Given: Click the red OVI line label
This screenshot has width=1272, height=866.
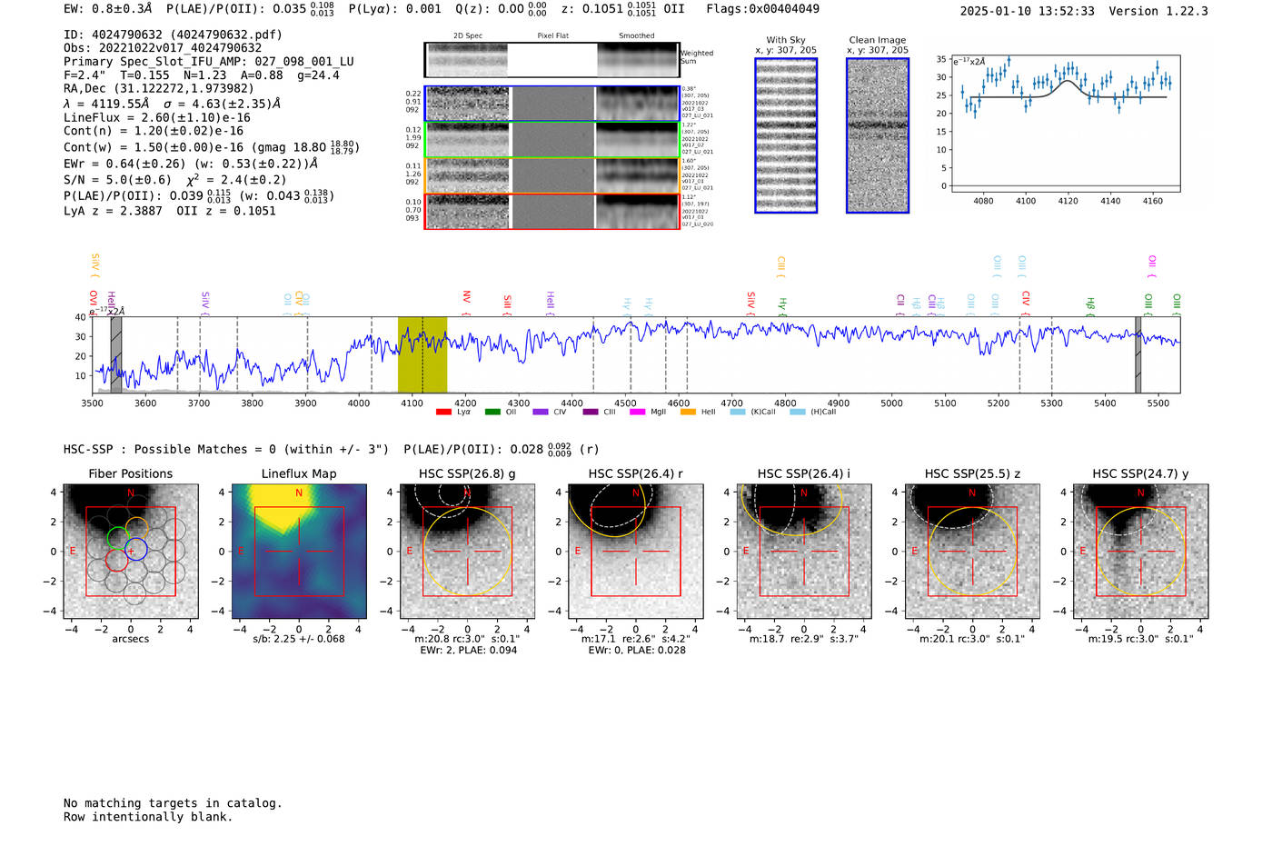Looking at the screenshot, I should pyautogui.click(x=94, y=301).
